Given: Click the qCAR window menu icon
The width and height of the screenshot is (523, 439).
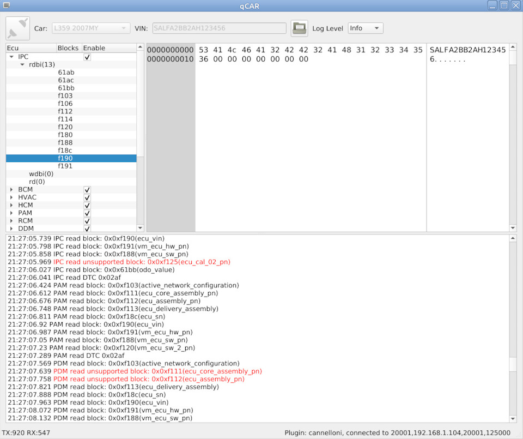Looking at the screenshot, I should 7,5.
